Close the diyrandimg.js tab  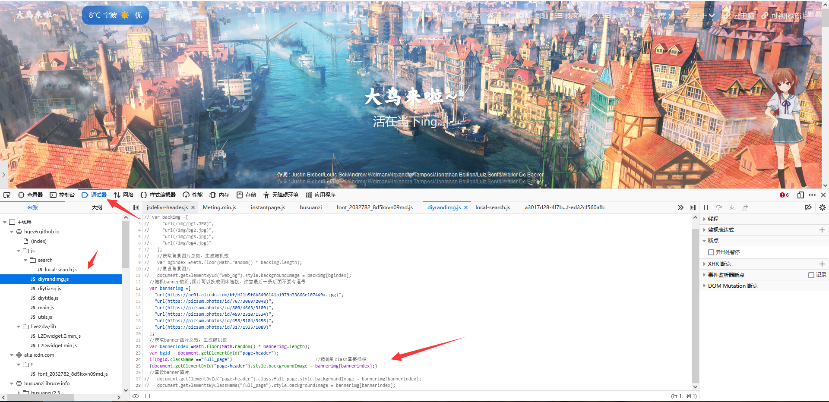466,207
